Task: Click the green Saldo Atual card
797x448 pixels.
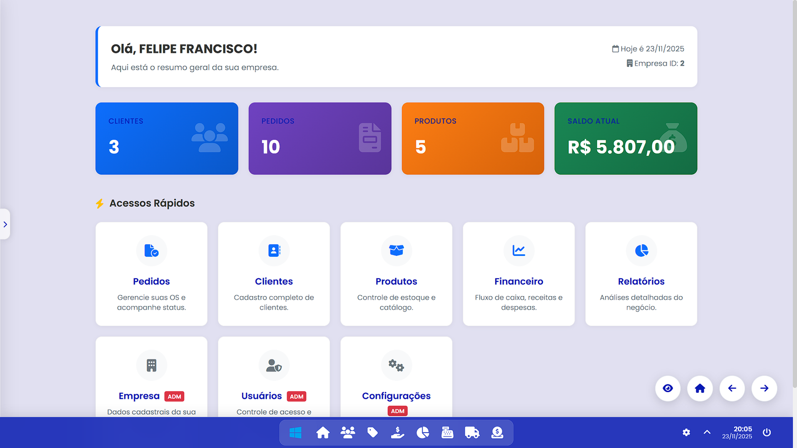Action: [626, 138]
